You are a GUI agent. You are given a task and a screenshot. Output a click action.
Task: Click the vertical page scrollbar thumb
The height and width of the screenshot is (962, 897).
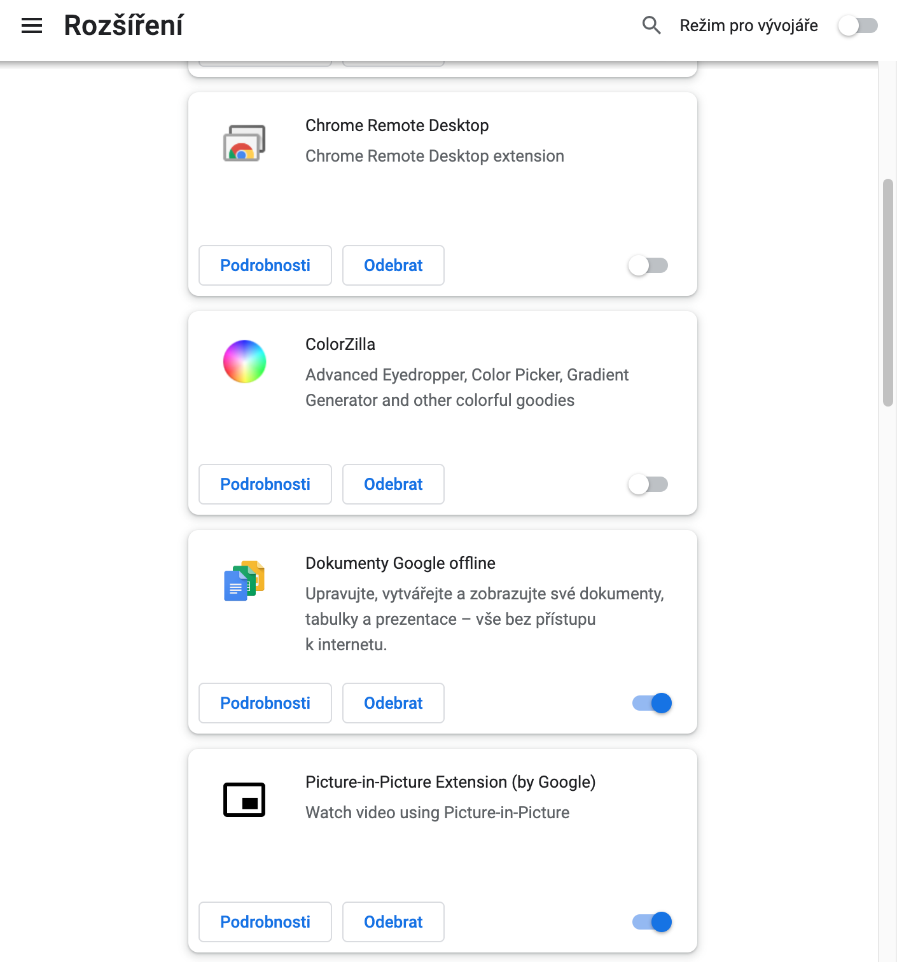click(888, 293)
